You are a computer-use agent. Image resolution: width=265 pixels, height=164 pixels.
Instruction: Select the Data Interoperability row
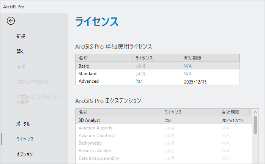164,158
